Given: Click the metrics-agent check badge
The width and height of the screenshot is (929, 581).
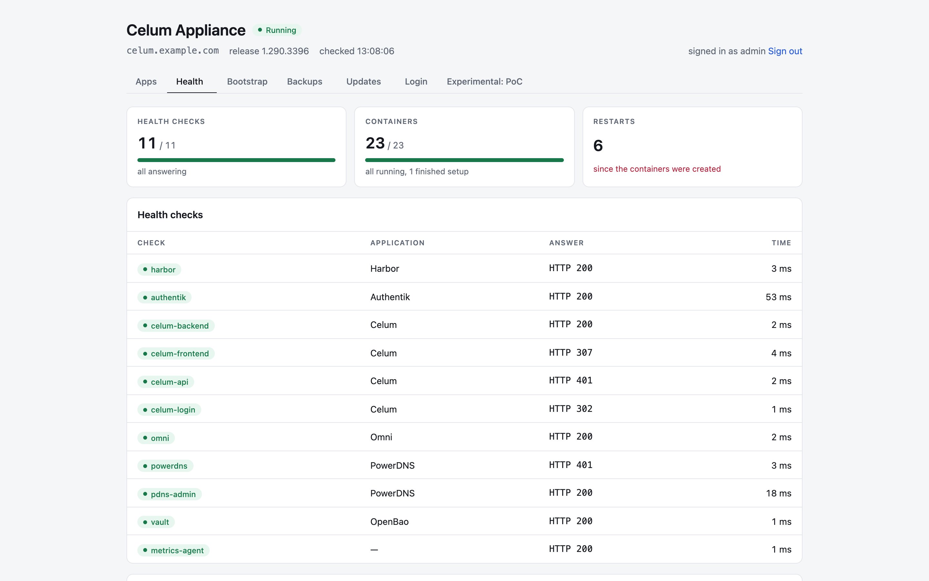Looking at the screenshot, I should pyautogui.click(x=174, y=550).
